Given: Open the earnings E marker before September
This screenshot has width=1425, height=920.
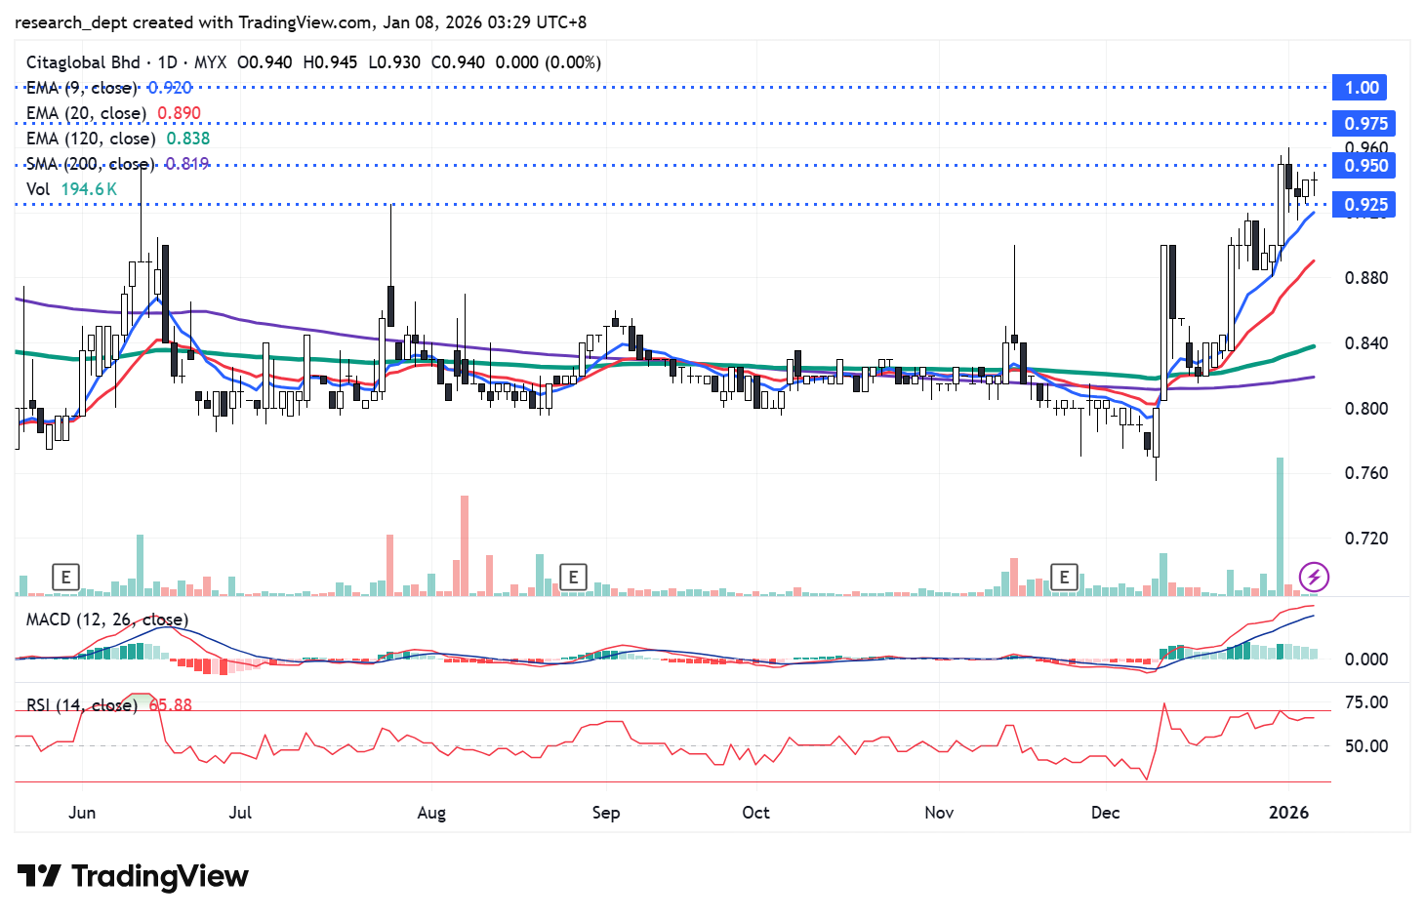Looking at the screenshot, I should [573, 577].
